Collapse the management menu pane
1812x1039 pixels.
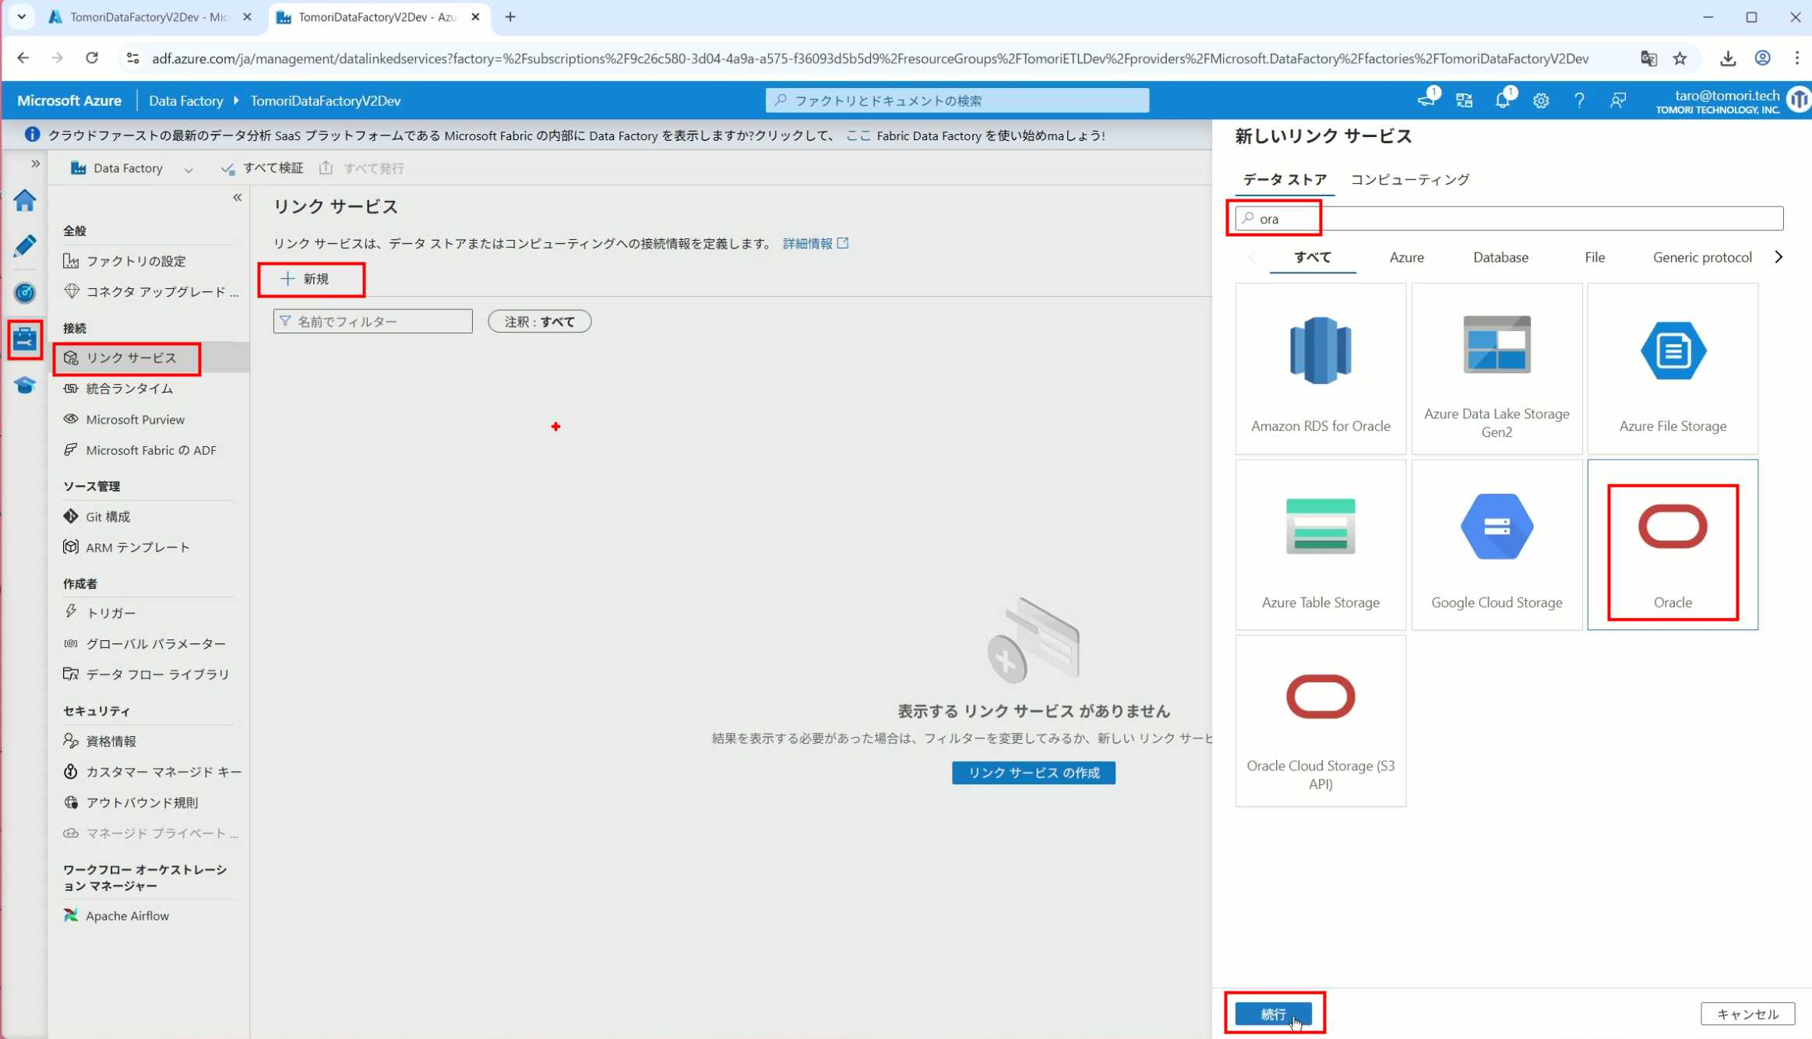[238, 198]
